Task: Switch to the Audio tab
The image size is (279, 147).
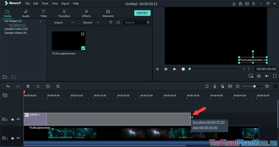Action: pos(26,14)
